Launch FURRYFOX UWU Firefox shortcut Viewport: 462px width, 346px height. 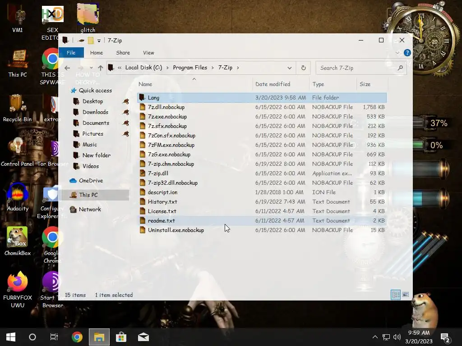(18, 290)
